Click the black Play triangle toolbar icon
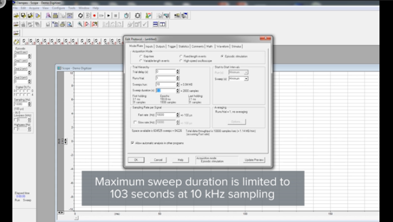The image size is (393, 222). coord(108,16)
